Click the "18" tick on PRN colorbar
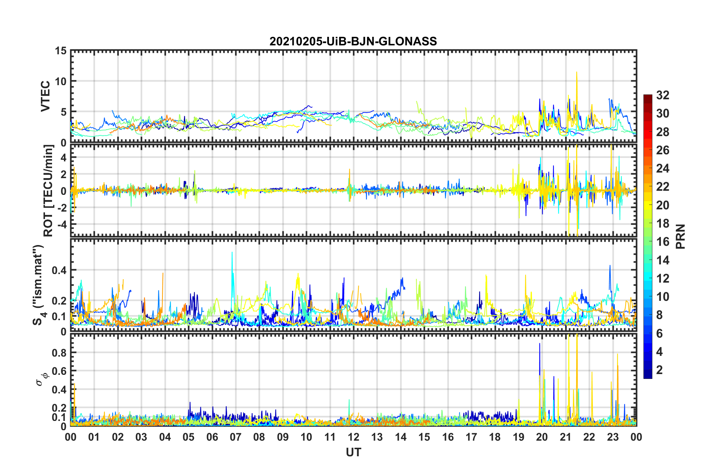 [663, 223]
